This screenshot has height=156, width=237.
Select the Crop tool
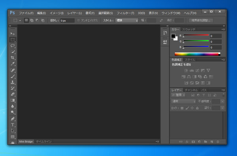click(x=13, y=58)
